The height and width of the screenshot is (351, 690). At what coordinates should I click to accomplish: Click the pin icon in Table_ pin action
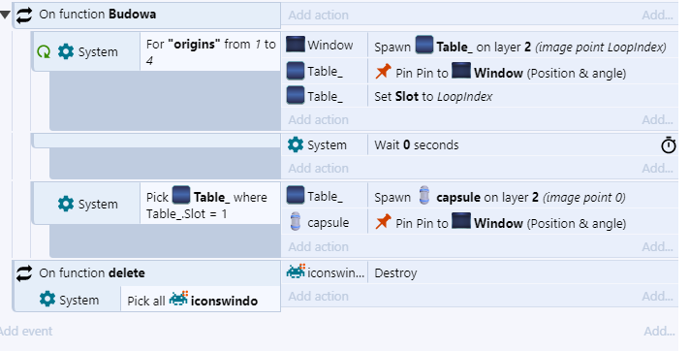384,72
